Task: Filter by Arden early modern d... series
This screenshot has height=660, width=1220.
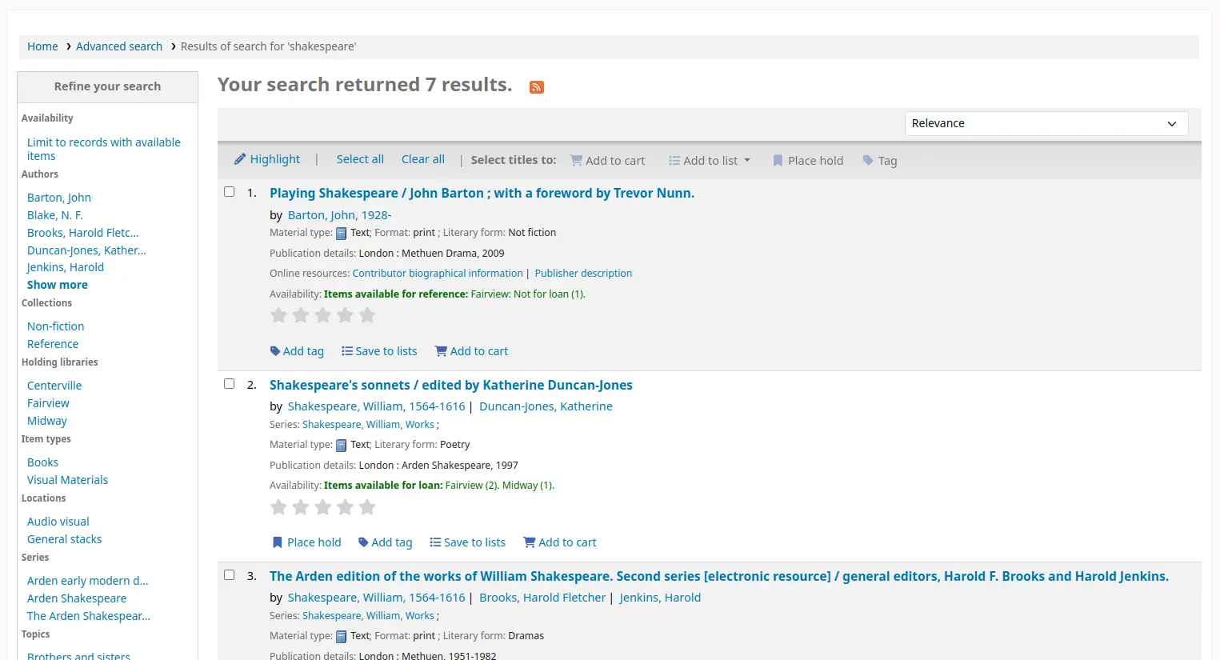Action: 88,581
